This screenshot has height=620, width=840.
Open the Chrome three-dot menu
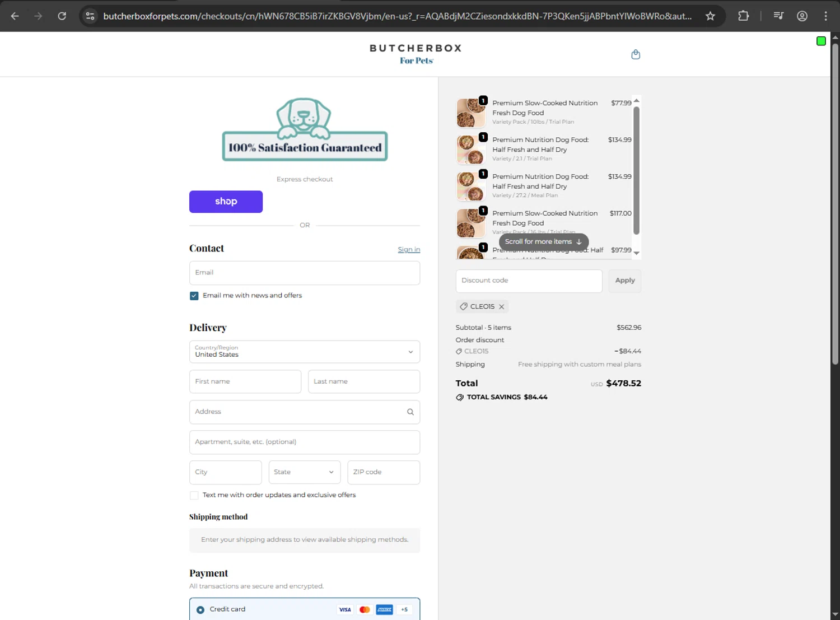point(825,16)
